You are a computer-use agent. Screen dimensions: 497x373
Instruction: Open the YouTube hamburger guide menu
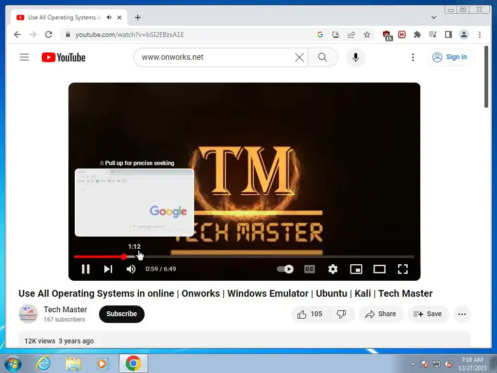tap(24, 57)
